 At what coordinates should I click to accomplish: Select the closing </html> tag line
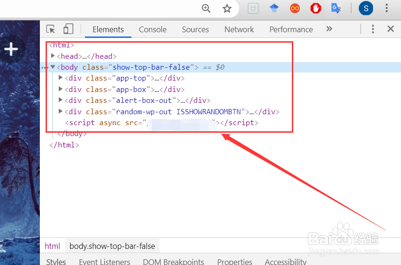(64, 145)
